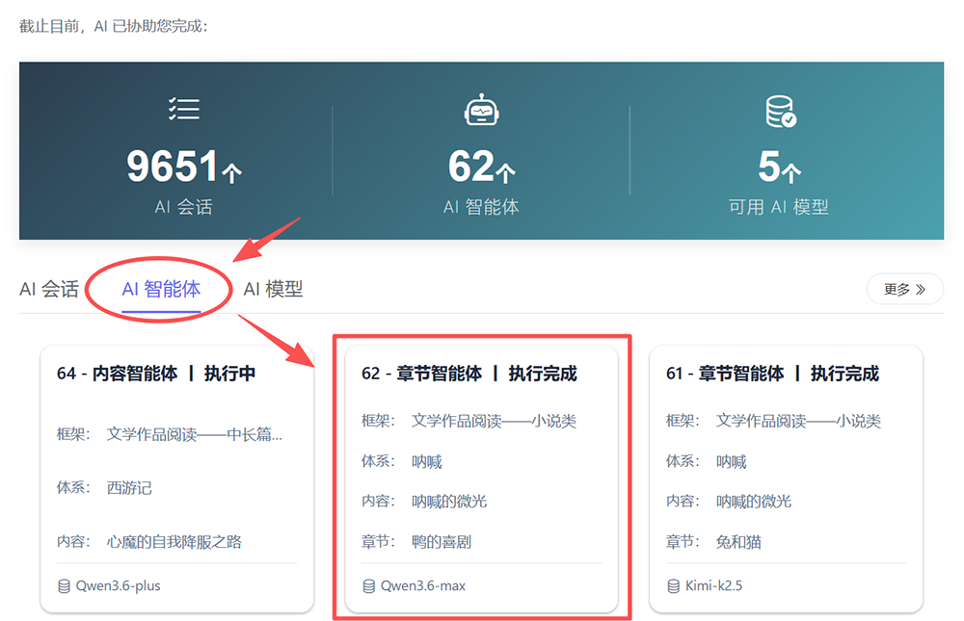Viewport: 964px width, 621px height.
Task: Click 心魔的自我降服之路 in card 64
Action: point(174,542)
